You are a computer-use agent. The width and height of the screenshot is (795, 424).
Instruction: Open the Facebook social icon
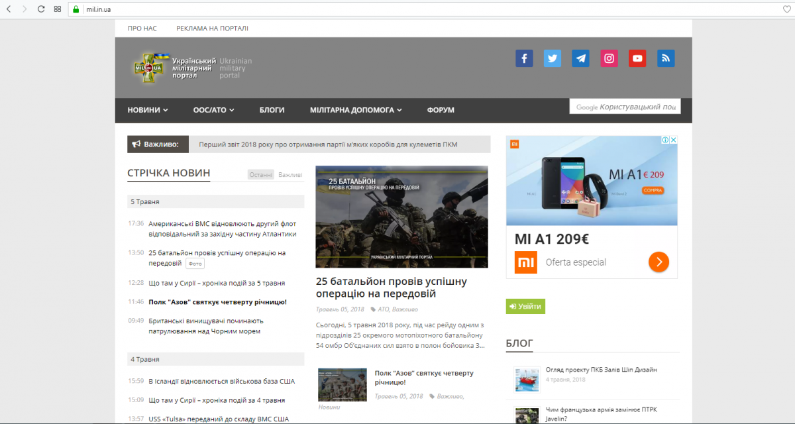tap(524, 58)
